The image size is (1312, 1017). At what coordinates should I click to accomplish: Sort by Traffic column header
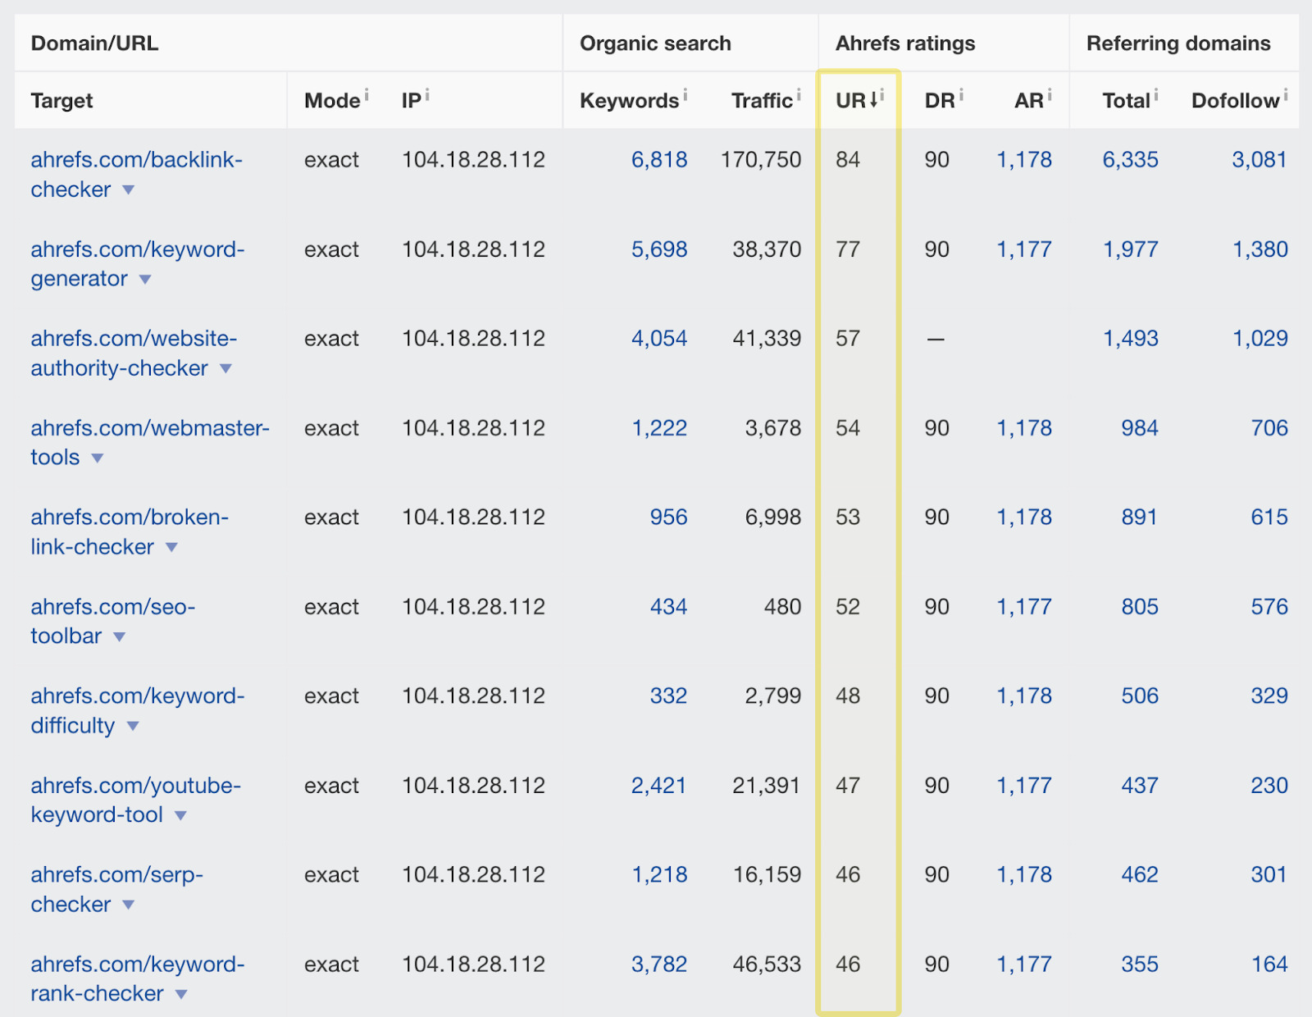[x=762, y=101]
